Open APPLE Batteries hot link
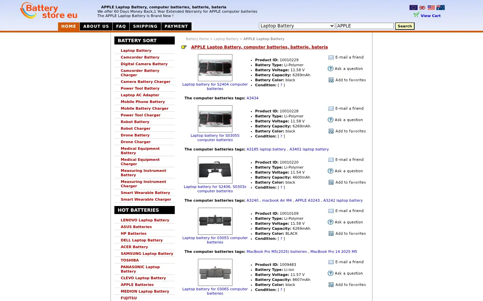 click(137, 285)
